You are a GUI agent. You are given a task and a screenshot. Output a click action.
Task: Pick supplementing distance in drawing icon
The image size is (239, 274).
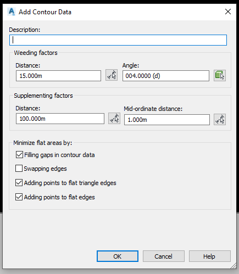click(114, 119)
